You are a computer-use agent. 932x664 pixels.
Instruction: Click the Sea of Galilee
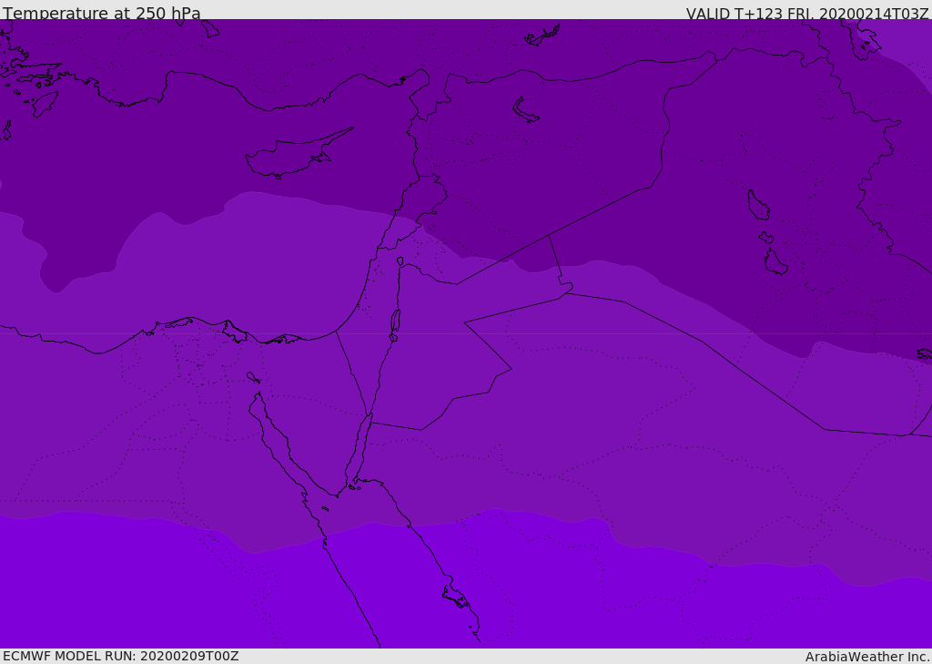point(400,261)
